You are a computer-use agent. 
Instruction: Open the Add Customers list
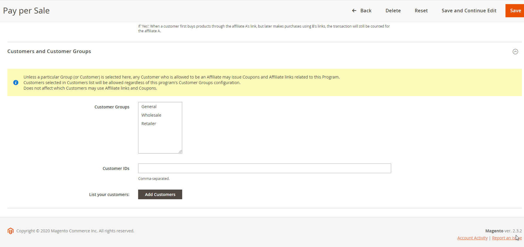click(x=160, y=195)
